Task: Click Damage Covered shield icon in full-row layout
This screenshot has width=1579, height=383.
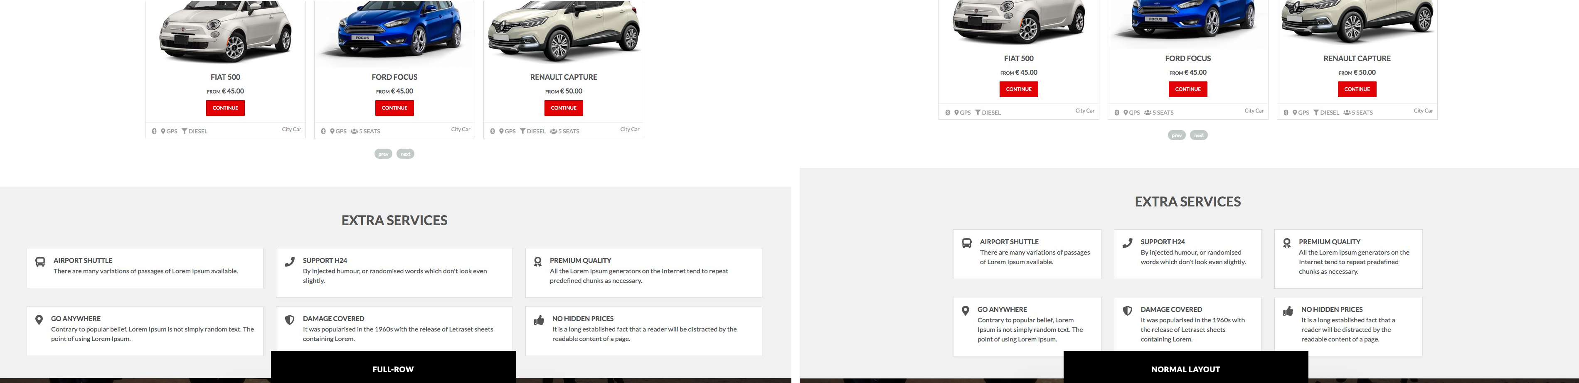Action: tap(290, 320)
